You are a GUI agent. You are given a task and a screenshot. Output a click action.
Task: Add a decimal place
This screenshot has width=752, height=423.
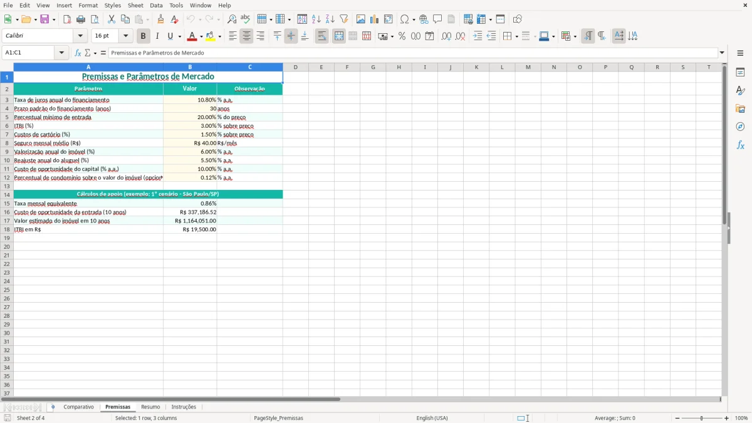[446, 36]
